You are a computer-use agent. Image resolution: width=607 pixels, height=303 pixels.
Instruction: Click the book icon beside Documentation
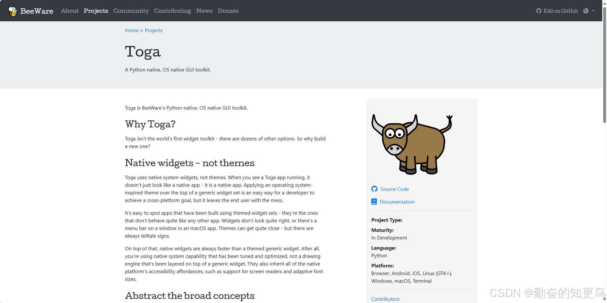374,202
